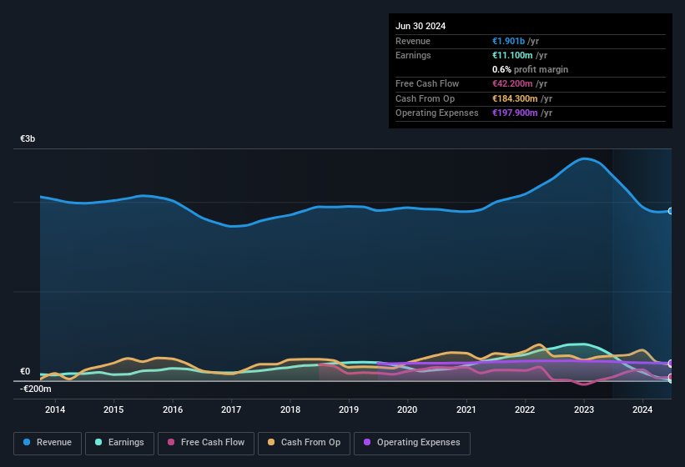
Task: Click the Jun 30 2024 tooltip date
Action: (x=421, y=26)
